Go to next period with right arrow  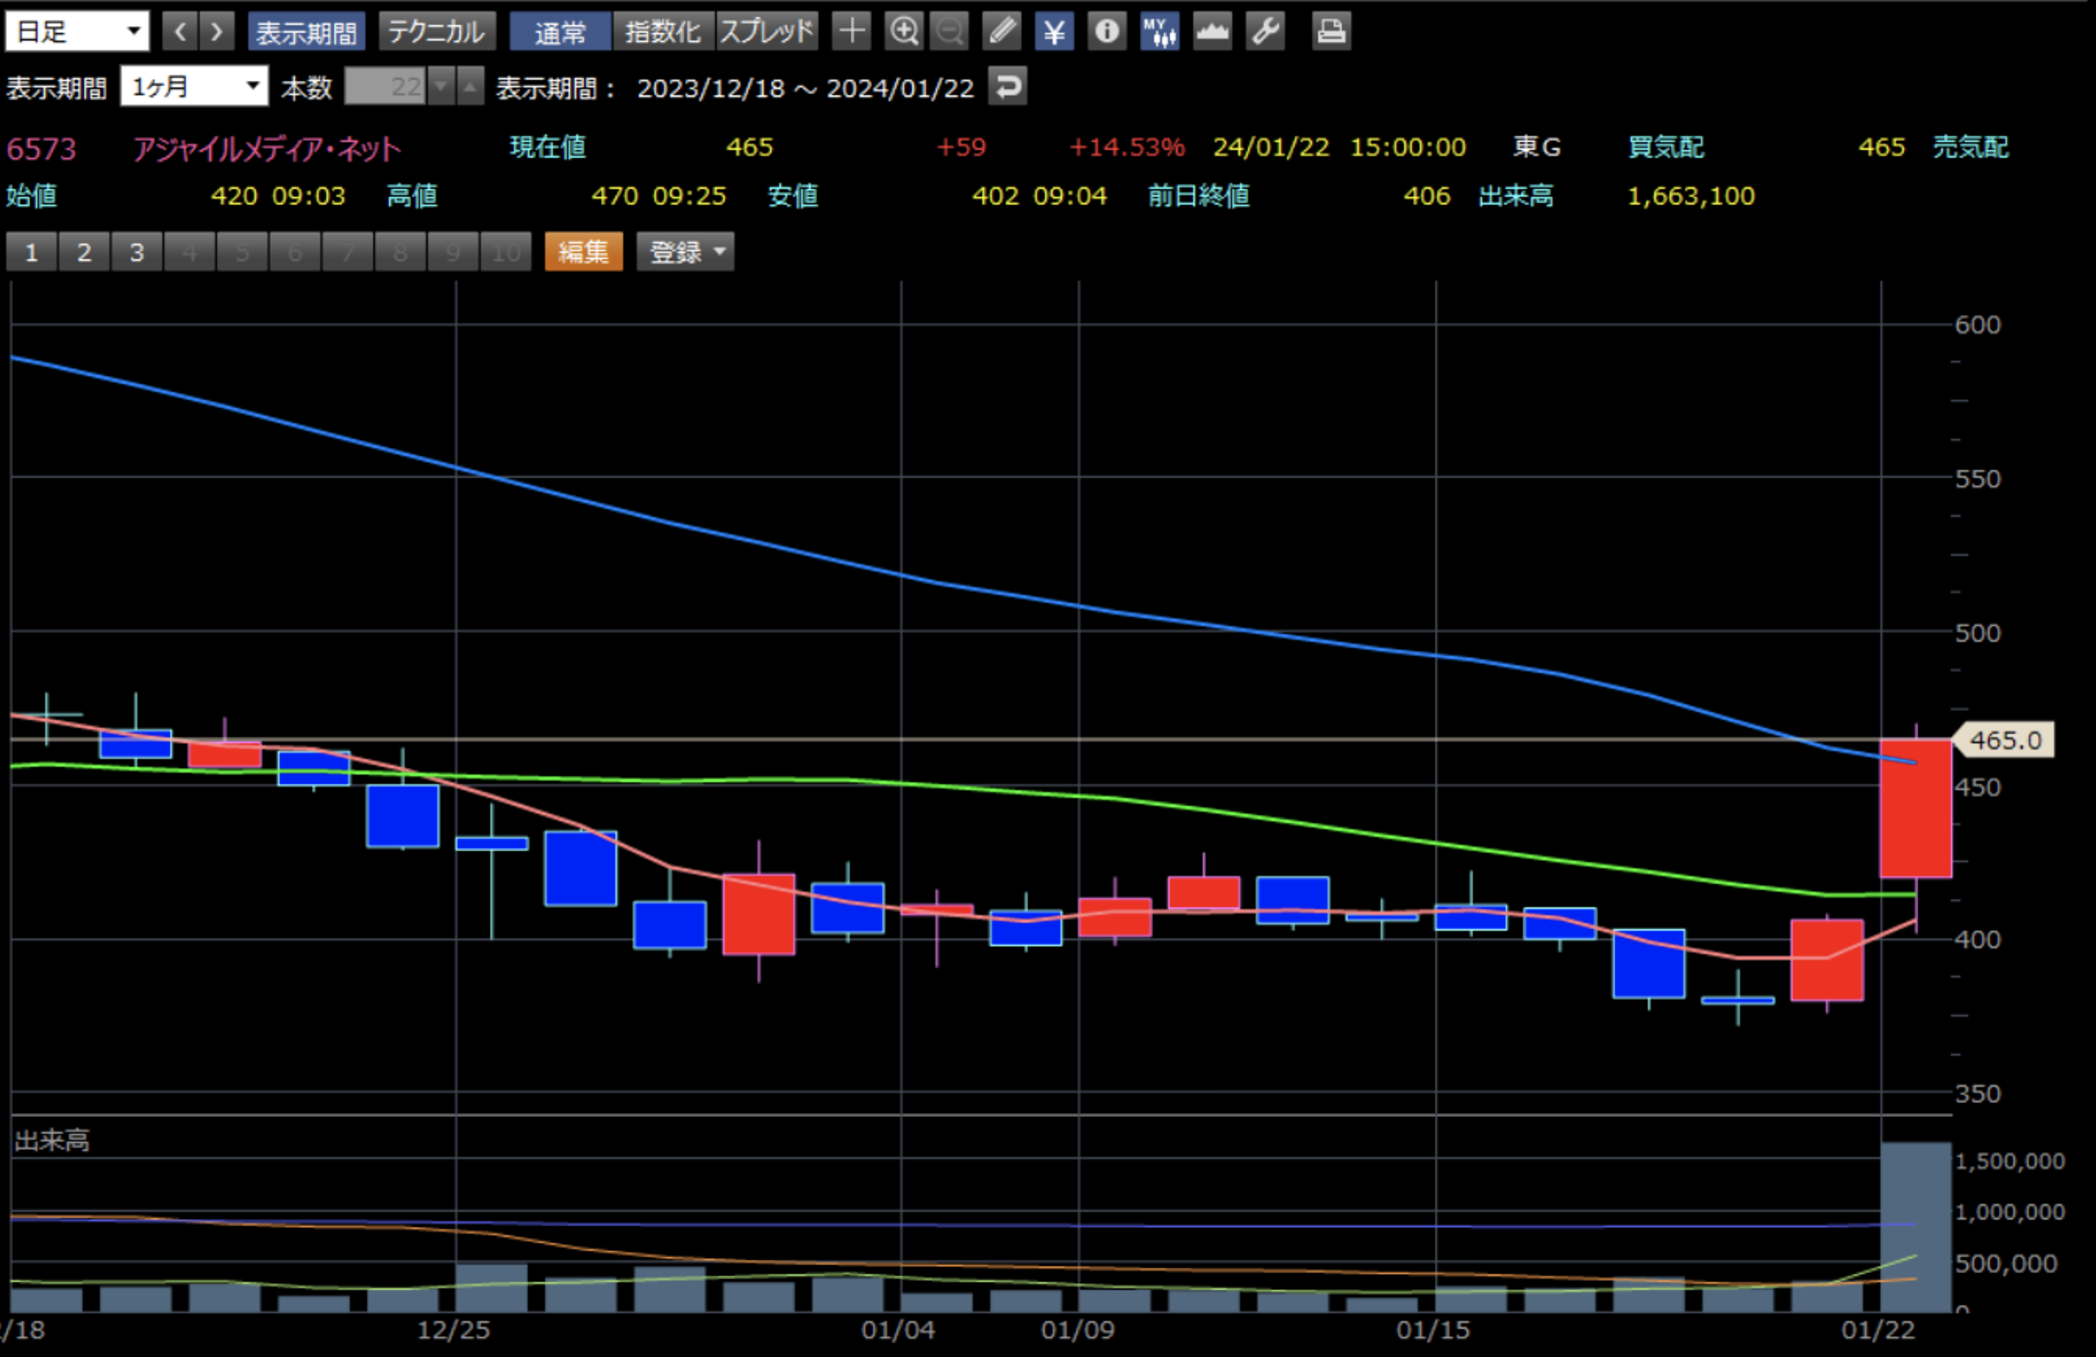click(x=216, y=32)
